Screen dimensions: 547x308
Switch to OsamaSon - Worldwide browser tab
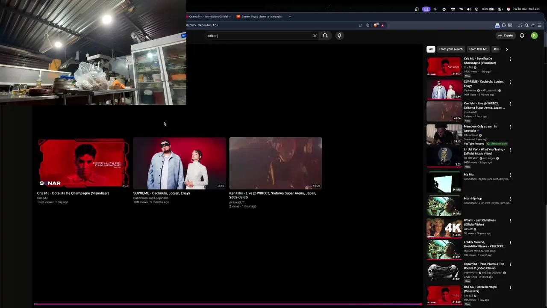(209, 17)
